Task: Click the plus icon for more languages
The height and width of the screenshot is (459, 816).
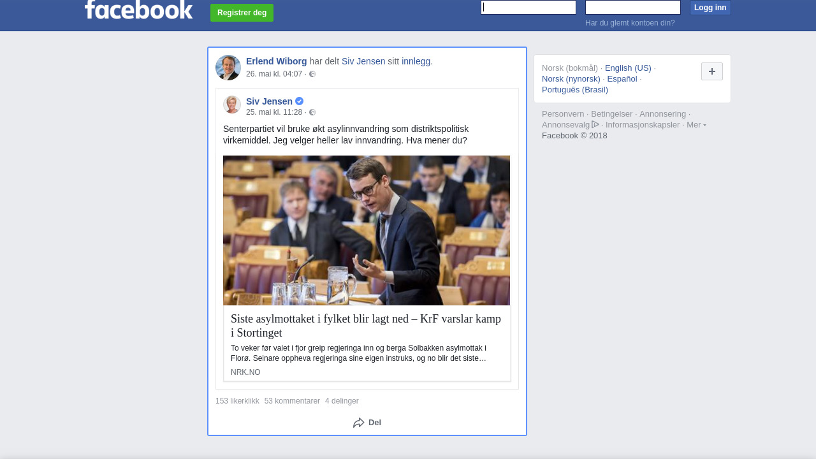Action: coord(711,71)
